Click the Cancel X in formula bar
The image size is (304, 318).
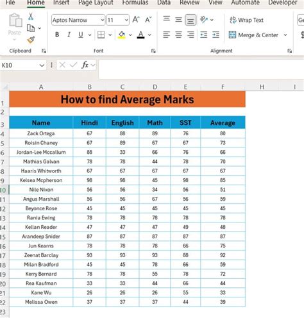(x=62, y=65)
